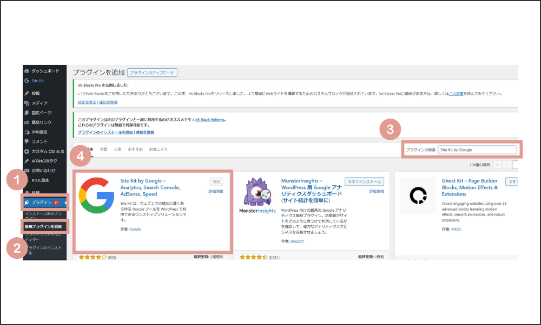Click the MonsterInsights star rating

tap(253, 257)
